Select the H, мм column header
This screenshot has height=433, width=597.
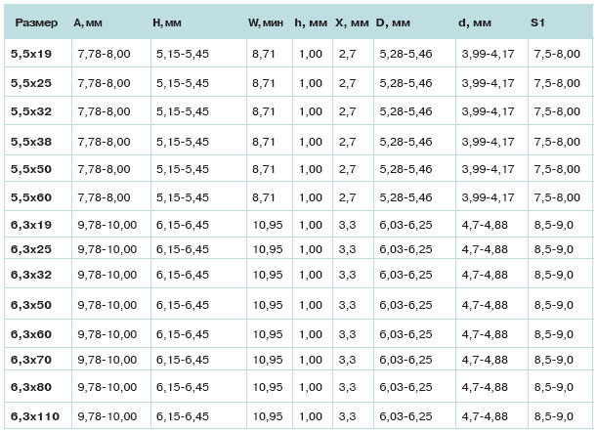click(x=167, y=22)
